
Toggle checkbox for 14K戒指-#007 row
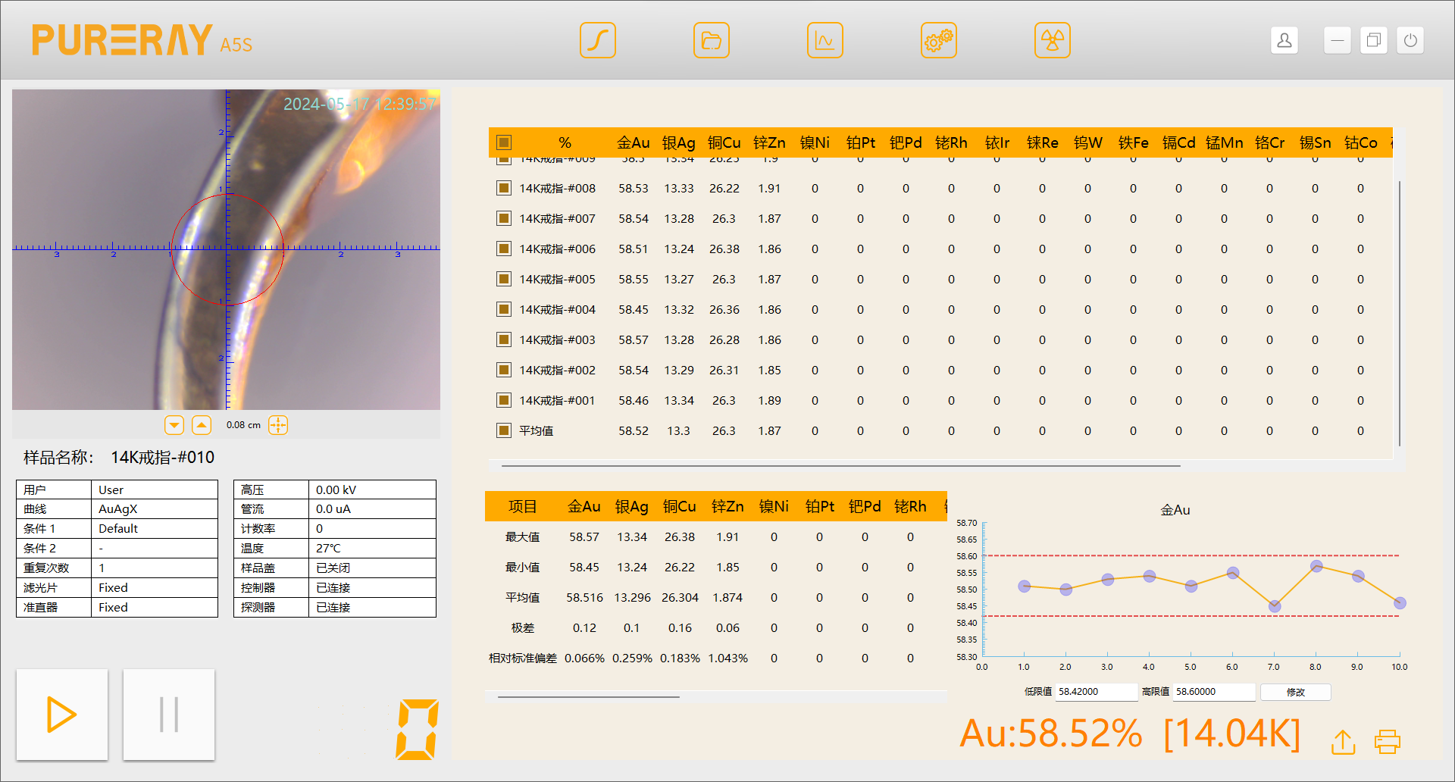[x=504, y=218]
